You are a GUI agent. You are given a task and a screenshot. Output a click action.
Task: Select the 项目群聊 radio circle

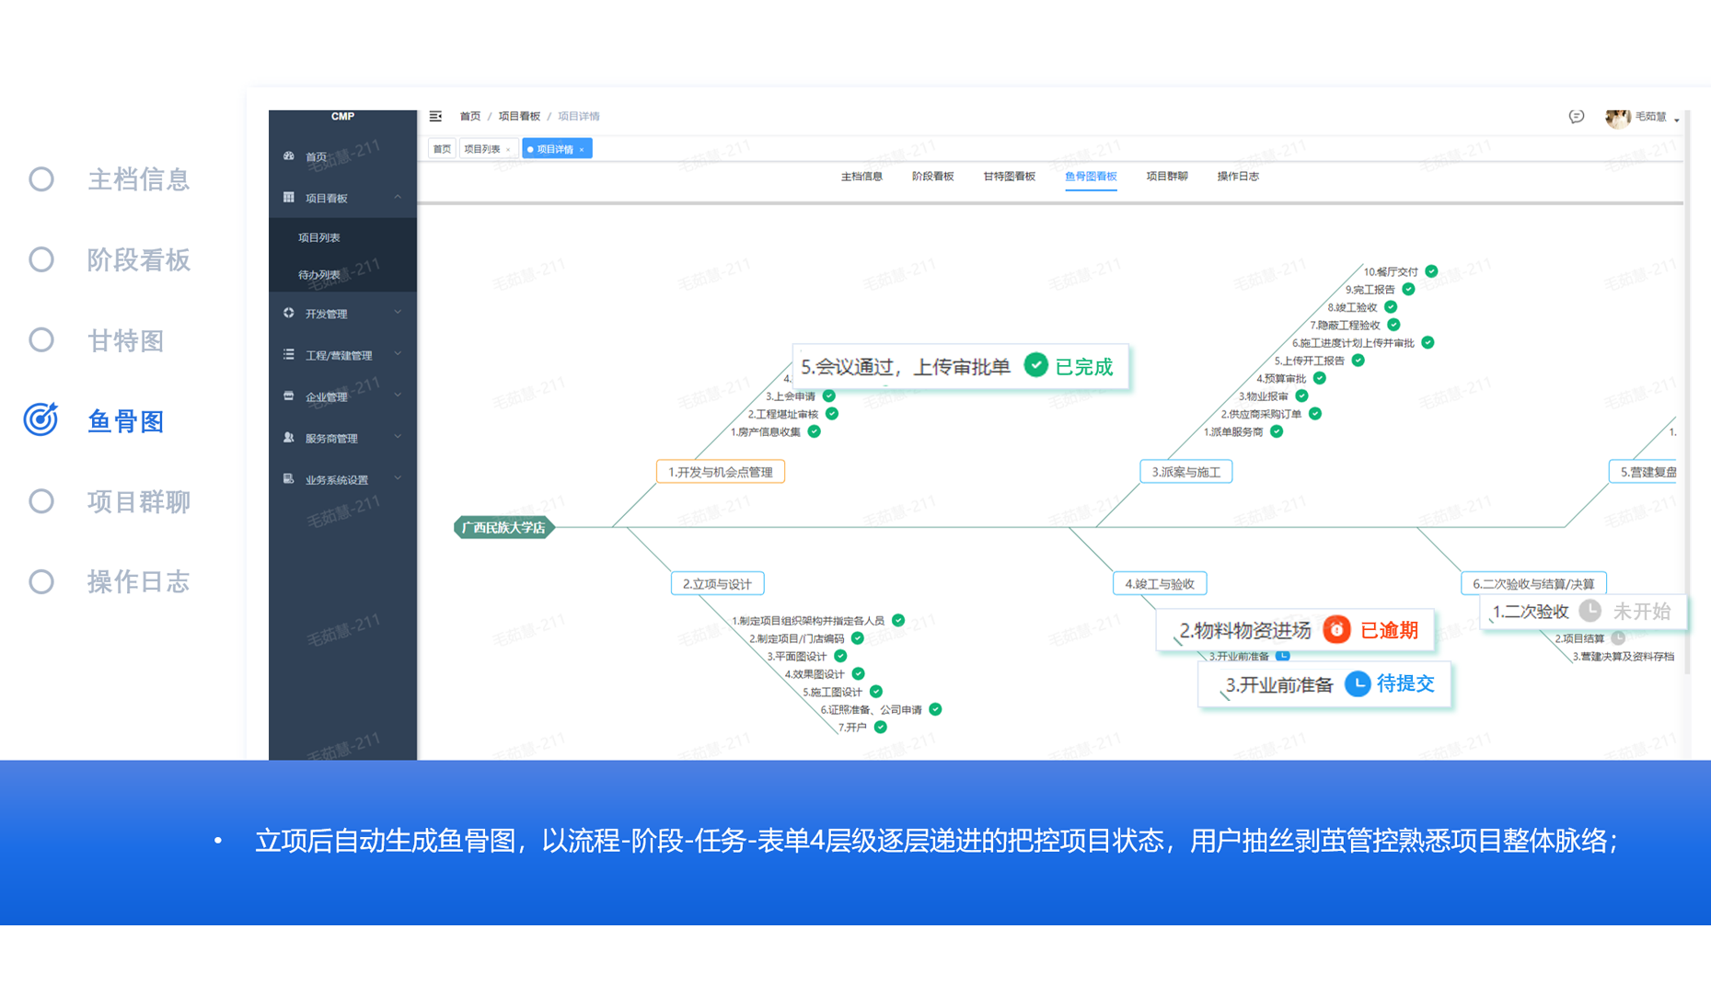tap(41, 501)
